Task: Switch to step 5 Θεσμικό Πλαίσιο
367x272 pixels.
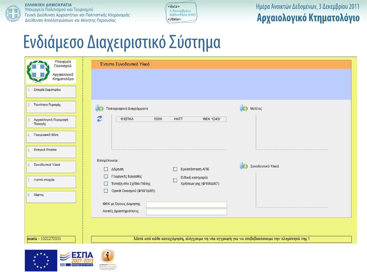Action: pyautogui.click(x=51, y=152)
